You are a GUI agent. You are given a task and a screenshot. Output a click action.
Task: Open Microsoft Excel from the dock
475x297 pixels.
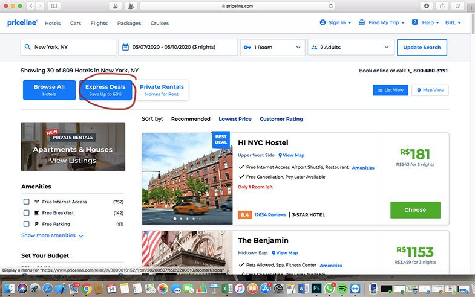(x=227, y=289)
